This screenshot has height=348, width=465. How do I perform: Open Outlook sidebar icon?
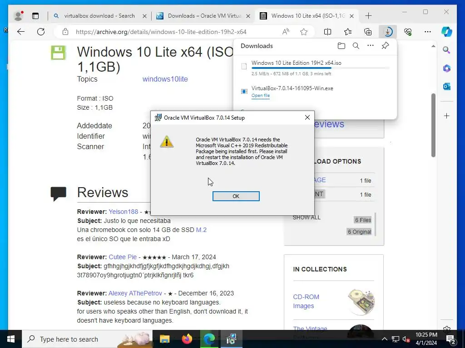click(447, 87)
